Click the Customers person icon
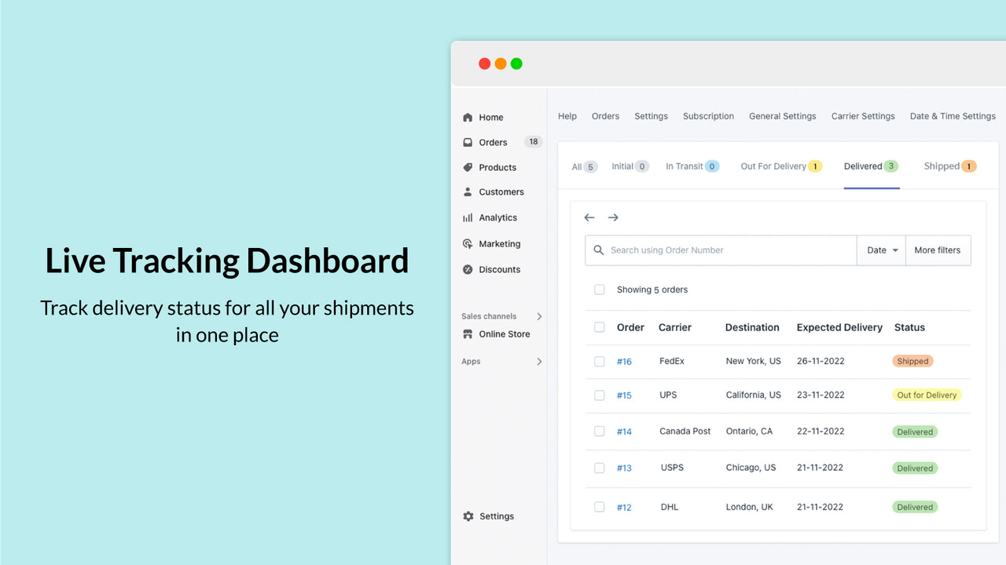1006x565 pixels. point(468,191)
